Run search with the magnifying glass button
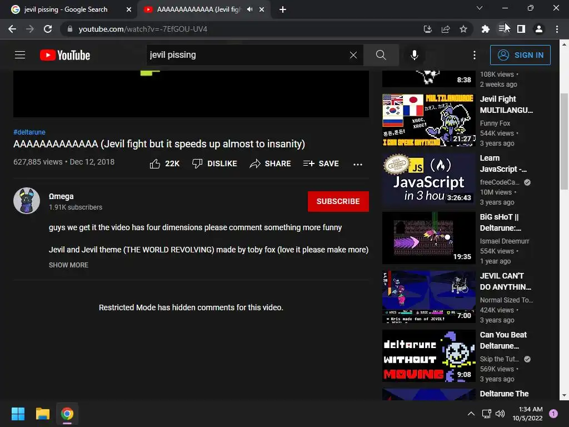Screen dimensions: 569x427 point(381,55)
